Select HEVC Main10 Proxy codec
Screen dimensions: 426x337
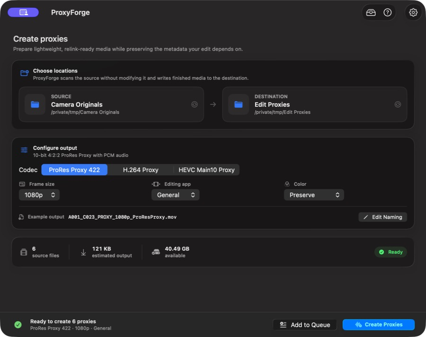pos(206,170)
